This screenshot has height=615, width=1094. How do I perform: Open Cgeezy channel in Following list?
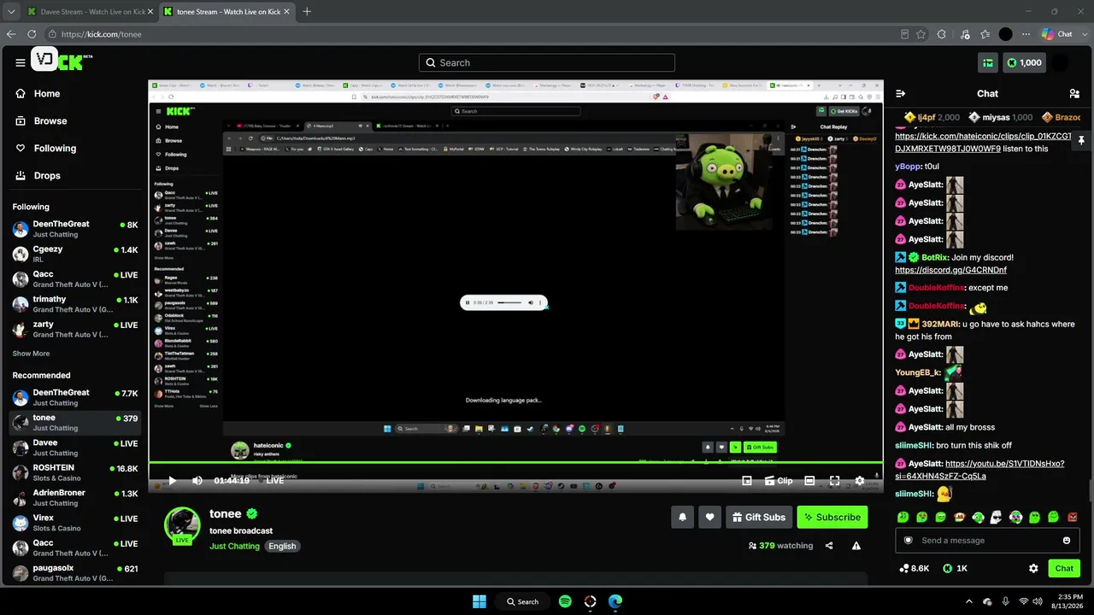(x=75, y=254)
